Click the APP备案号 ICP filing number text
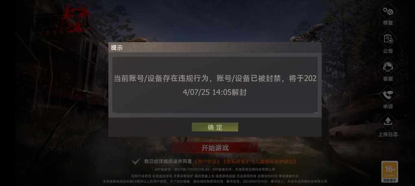This screenshot has height=186, width=415. pyautogui.click(x=182, y=169)
